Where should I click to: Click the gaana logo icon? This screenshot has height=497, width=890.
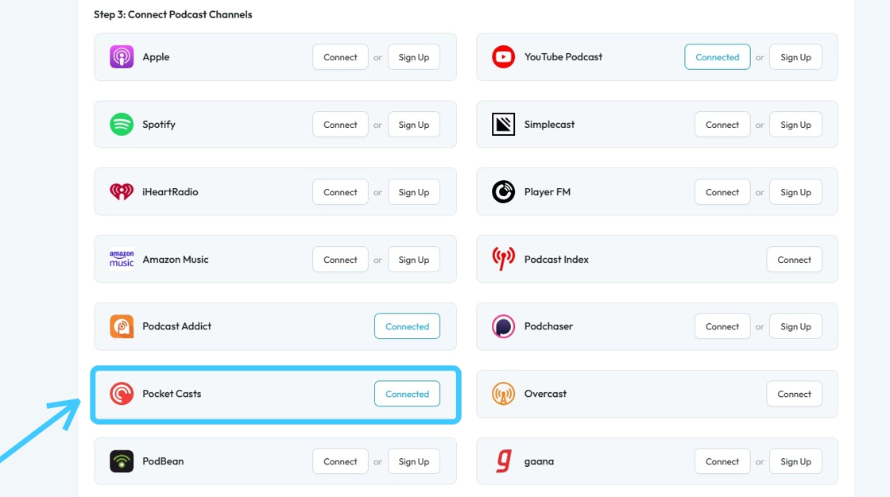[x=503, y=461]
